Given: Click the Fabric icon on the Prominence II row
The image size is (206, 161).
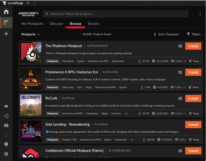Looking at the screenshot, I should (190, 87).
